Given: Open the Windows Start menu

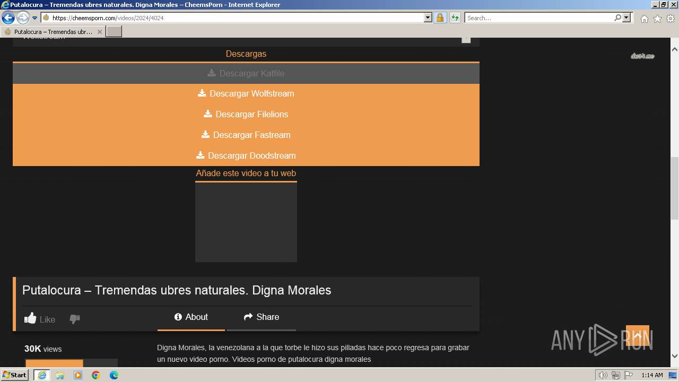Looking at the screenshot, I should point(15,375).
